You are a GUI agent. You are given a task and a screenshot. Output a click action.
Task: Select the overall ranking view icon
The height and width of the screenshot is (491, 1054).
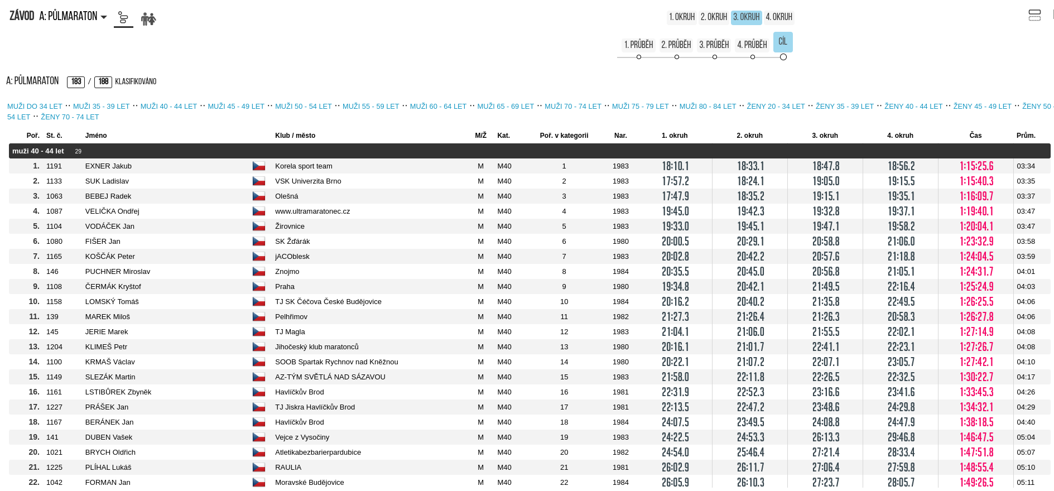pos(123,18)
